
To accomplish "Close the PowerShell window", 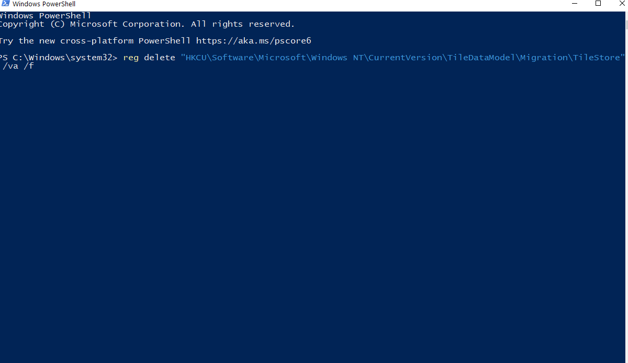I will coord(621,4).
